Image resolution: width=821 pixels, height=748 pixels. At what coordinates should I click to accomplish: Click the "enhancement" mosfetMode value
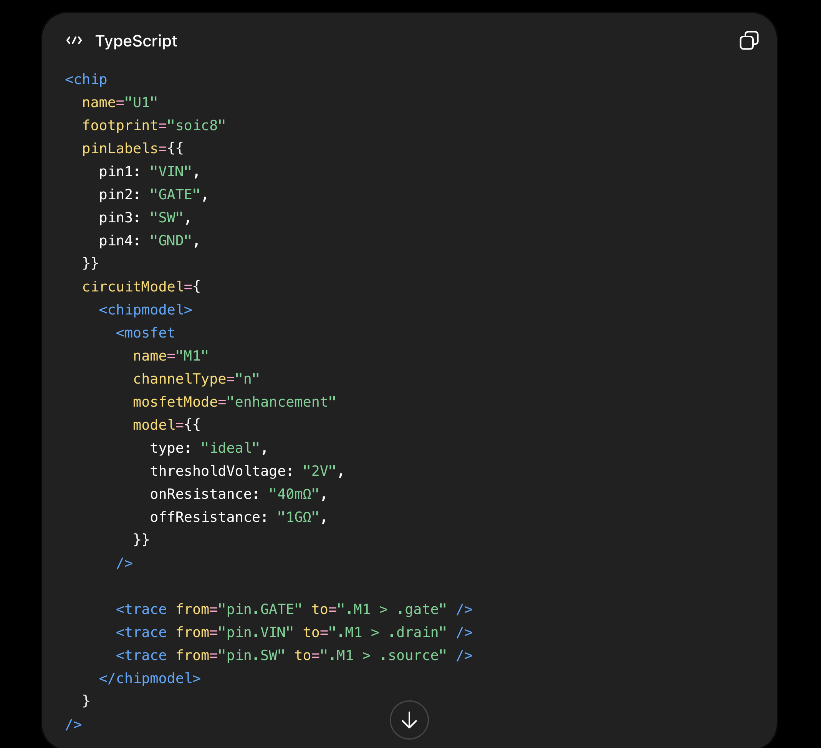(x=281, y=402)
